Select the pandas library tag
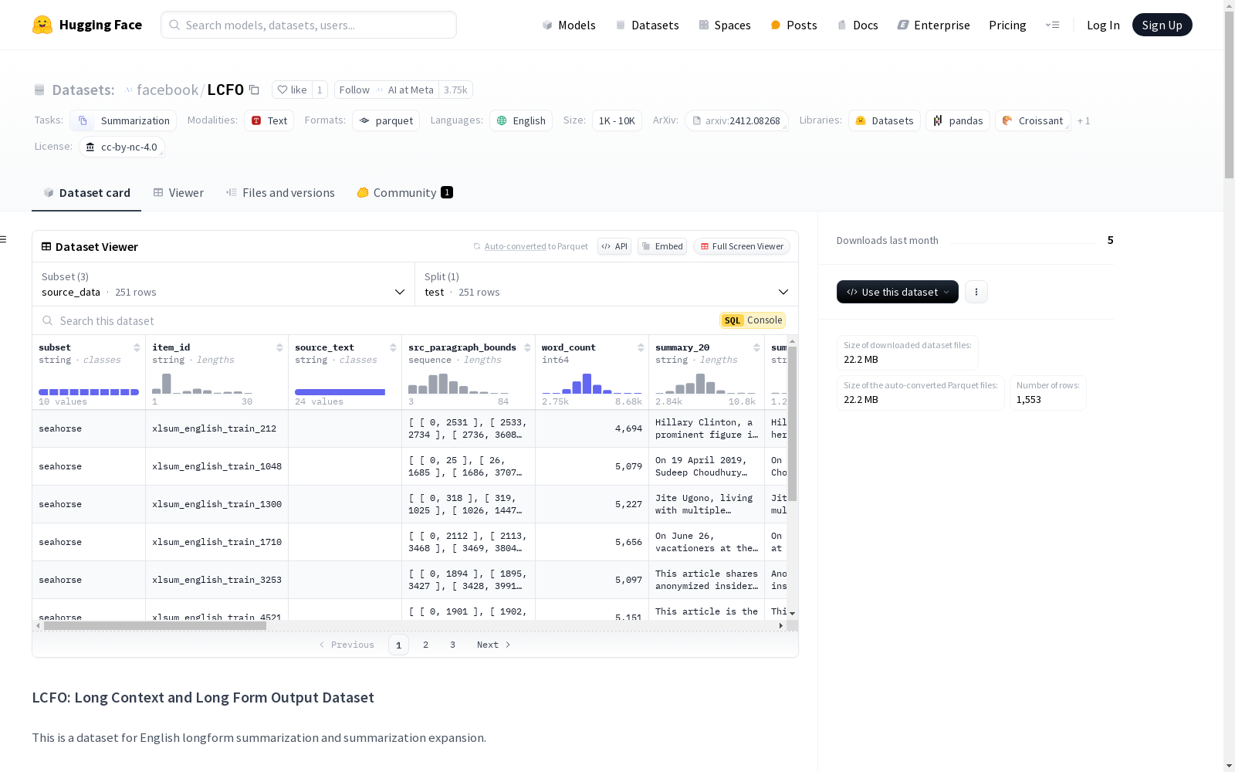Screen dimensions: 1235x772 (958, 120)
